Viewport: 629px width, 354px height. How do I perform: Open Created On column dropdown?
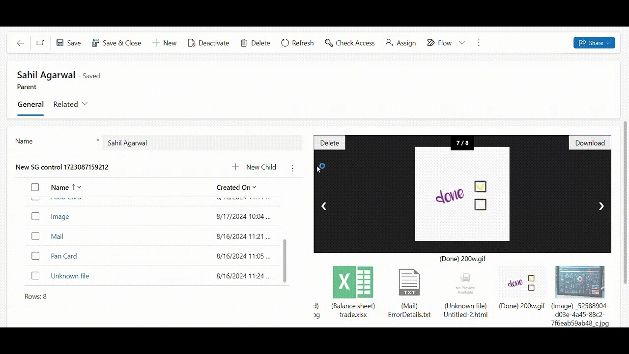236,187
